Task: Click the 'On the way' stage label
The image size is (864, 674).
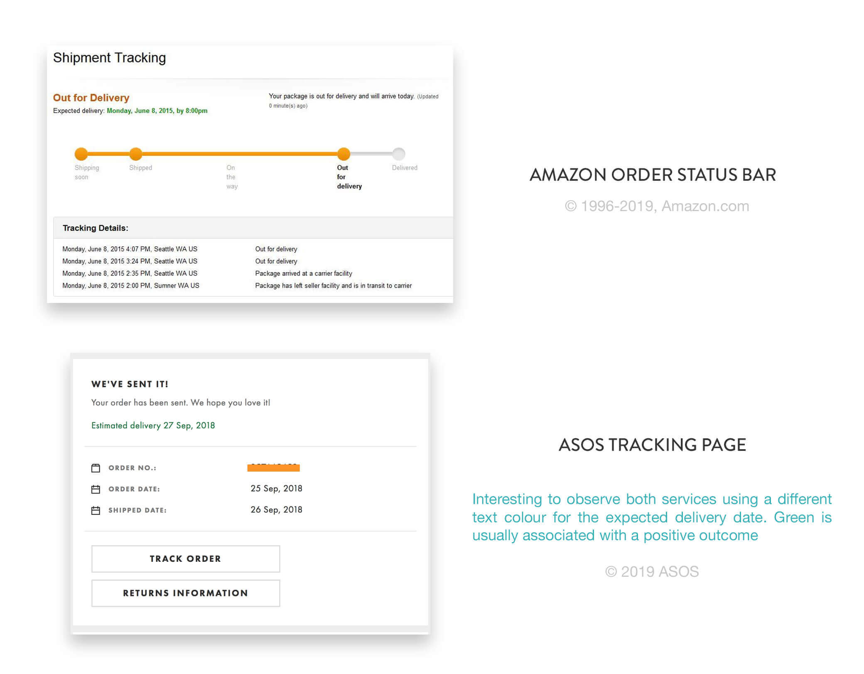Action: point(232,177)
